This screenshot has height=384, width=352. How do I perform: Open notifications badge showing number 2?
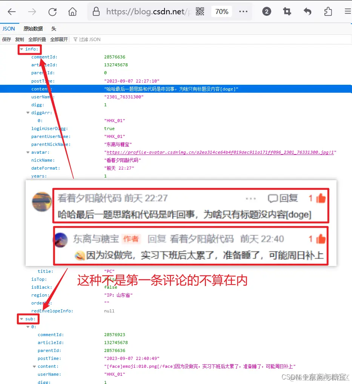point(267,11)
